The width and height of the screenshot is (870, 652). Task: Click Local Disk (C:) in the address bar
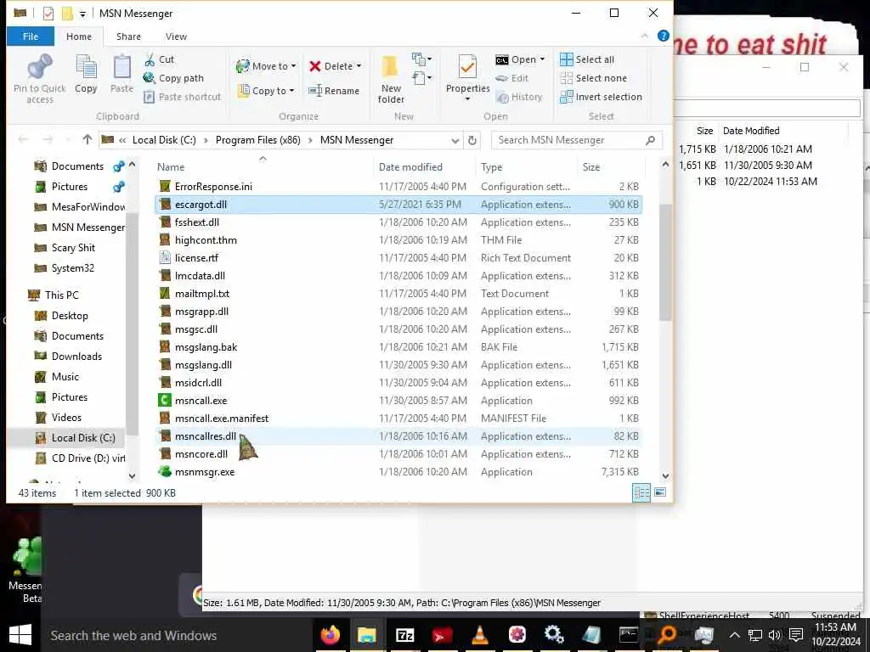point(164,140)
